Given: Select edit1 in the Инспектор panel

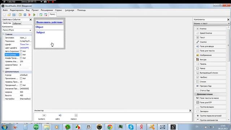Looking at the screenshot, I should pos(58,117).
